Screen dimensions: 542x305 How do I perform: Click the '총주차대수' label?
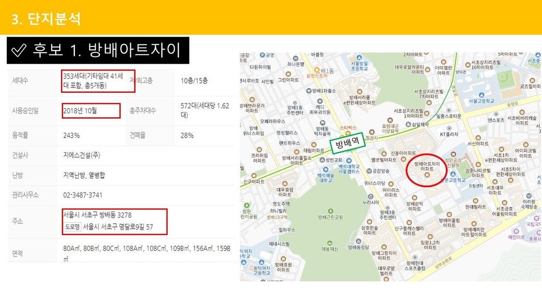(x=143, y=111)
